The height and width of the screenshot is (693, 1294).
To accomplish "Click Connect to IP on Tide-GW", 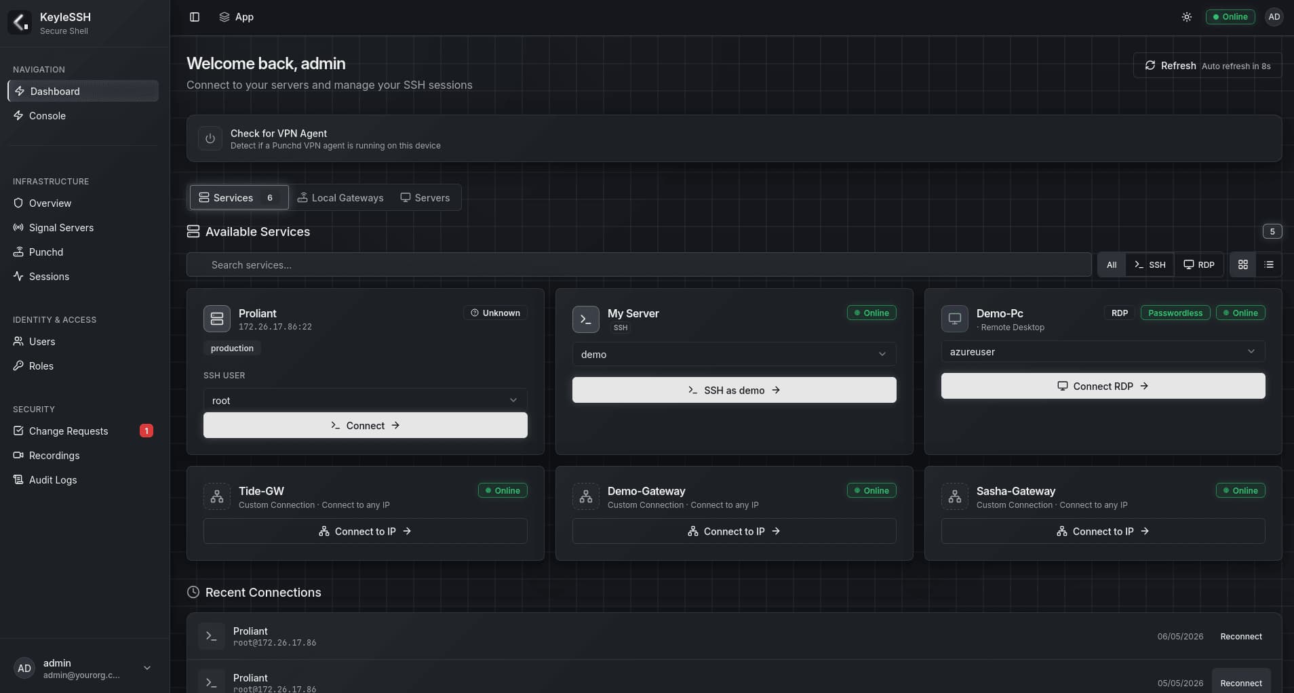I will point(366,531).
